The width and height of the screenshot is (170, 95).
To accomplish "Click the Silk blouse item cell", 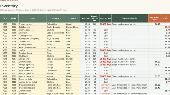I will click(32, 56).
